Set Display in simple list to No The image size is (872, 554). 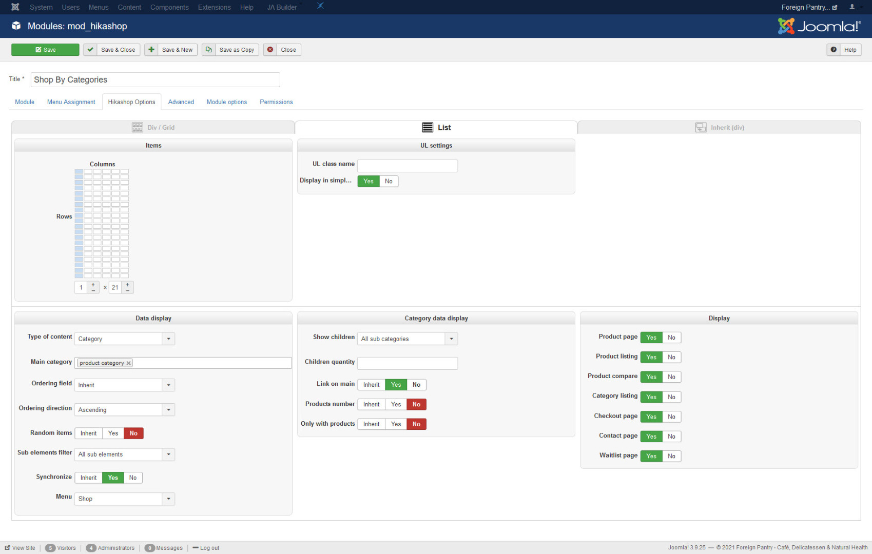[389, 181]
